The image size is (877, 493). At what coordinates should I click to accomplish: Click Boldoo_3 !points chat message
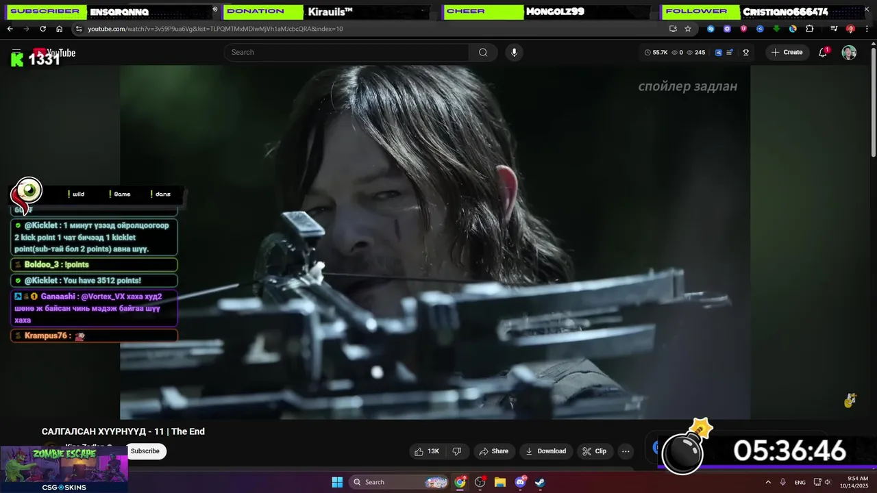[95, 264]
